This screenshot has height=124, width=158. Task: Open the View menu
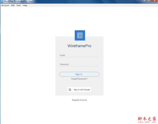(19, 6)
